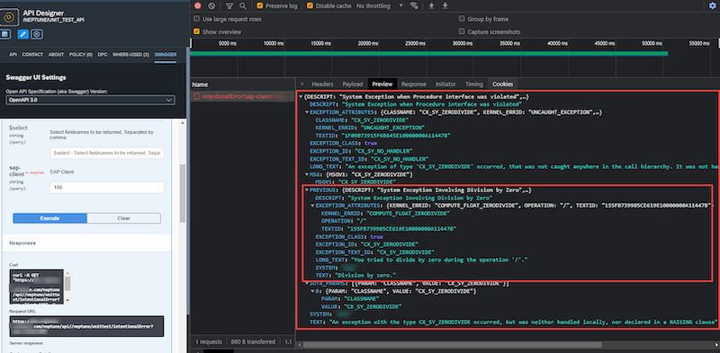Stop recording network log with red circle
This screenshot has height=353, width=720.
point(198,5)
